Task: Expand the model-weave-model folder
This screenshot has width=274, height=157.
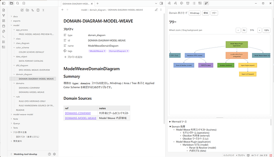Action: tap(12, 115)
